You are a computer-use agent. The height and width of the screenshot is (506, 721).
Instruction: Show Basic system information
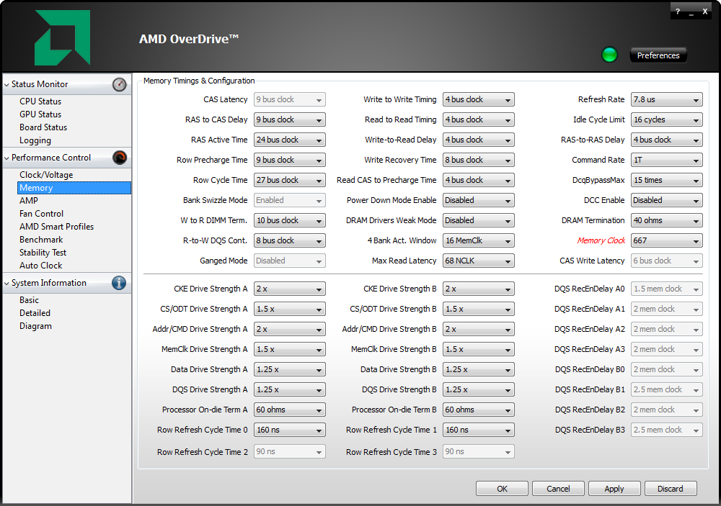(29, 300)
